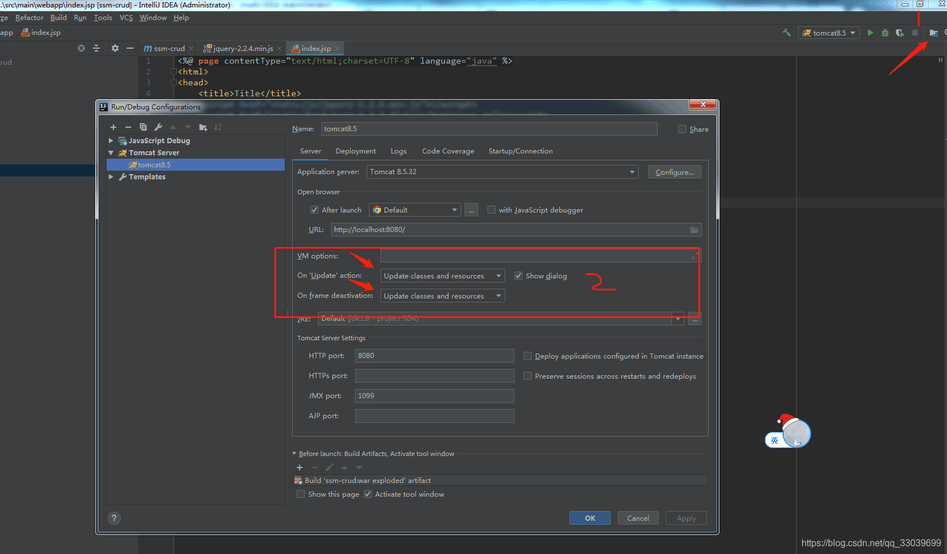Open Default browser dropdown
Screen dimensions: 947x554
point(415,210)
